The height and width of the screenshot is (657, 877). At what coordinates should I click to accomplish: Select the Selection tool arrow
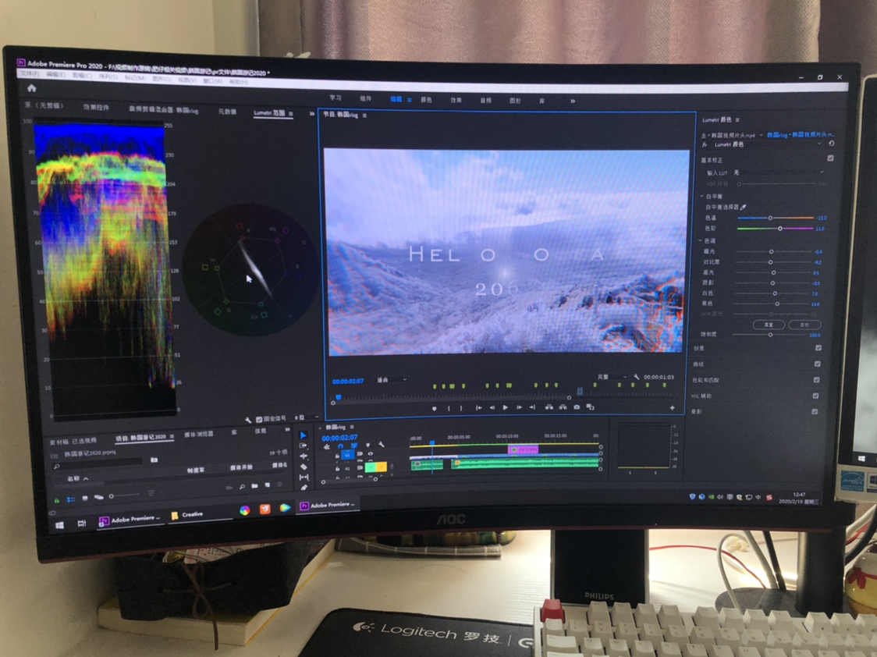[304, 435]
